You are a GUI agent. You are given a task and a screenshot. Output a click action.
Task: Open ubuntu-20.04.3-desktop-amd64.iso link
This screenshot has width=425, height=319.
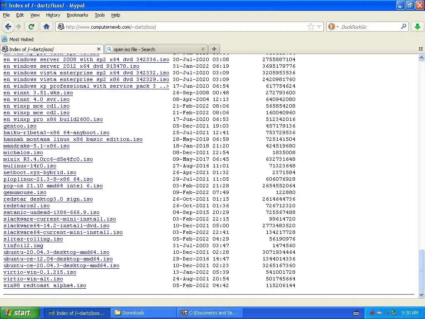(56, 252)
